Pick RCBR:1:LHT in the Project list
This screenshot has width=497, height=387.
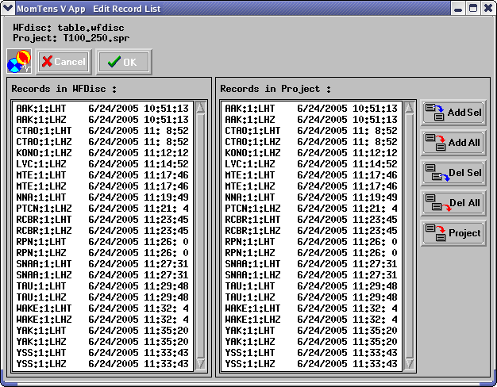[311, 219]
